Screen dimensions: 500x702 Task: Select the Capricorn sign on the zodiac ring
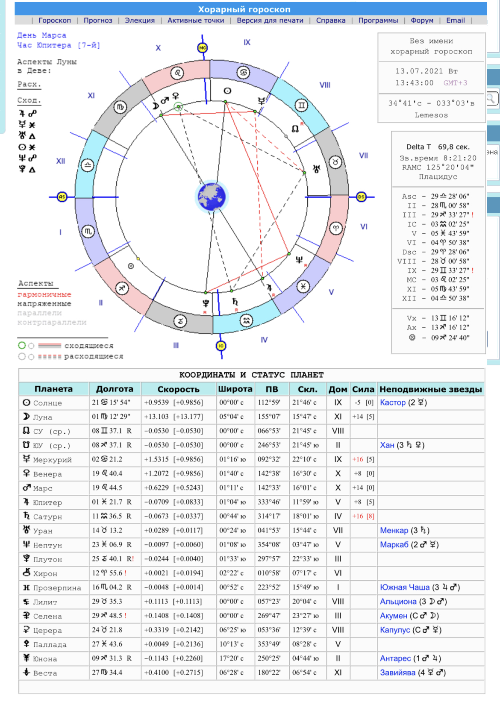pos(180,321)
